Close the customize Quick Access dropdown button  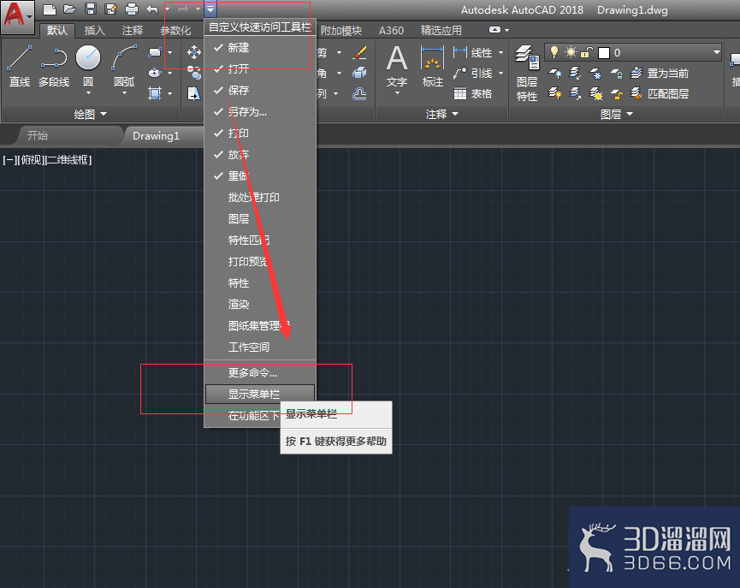[x=210, y=9]
